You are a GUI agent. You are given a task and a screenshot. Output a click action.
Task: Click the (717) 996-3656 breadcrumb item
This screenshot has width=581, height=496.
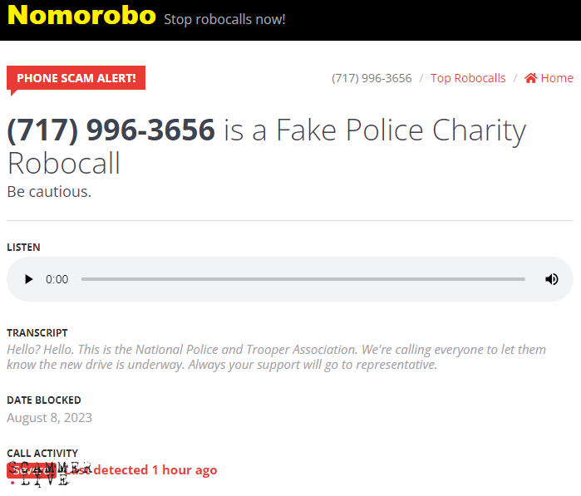(x=372, y=78)
